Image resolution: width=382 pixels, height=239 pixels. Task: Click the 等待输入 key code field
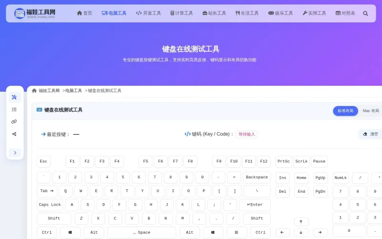click(246, 134)
